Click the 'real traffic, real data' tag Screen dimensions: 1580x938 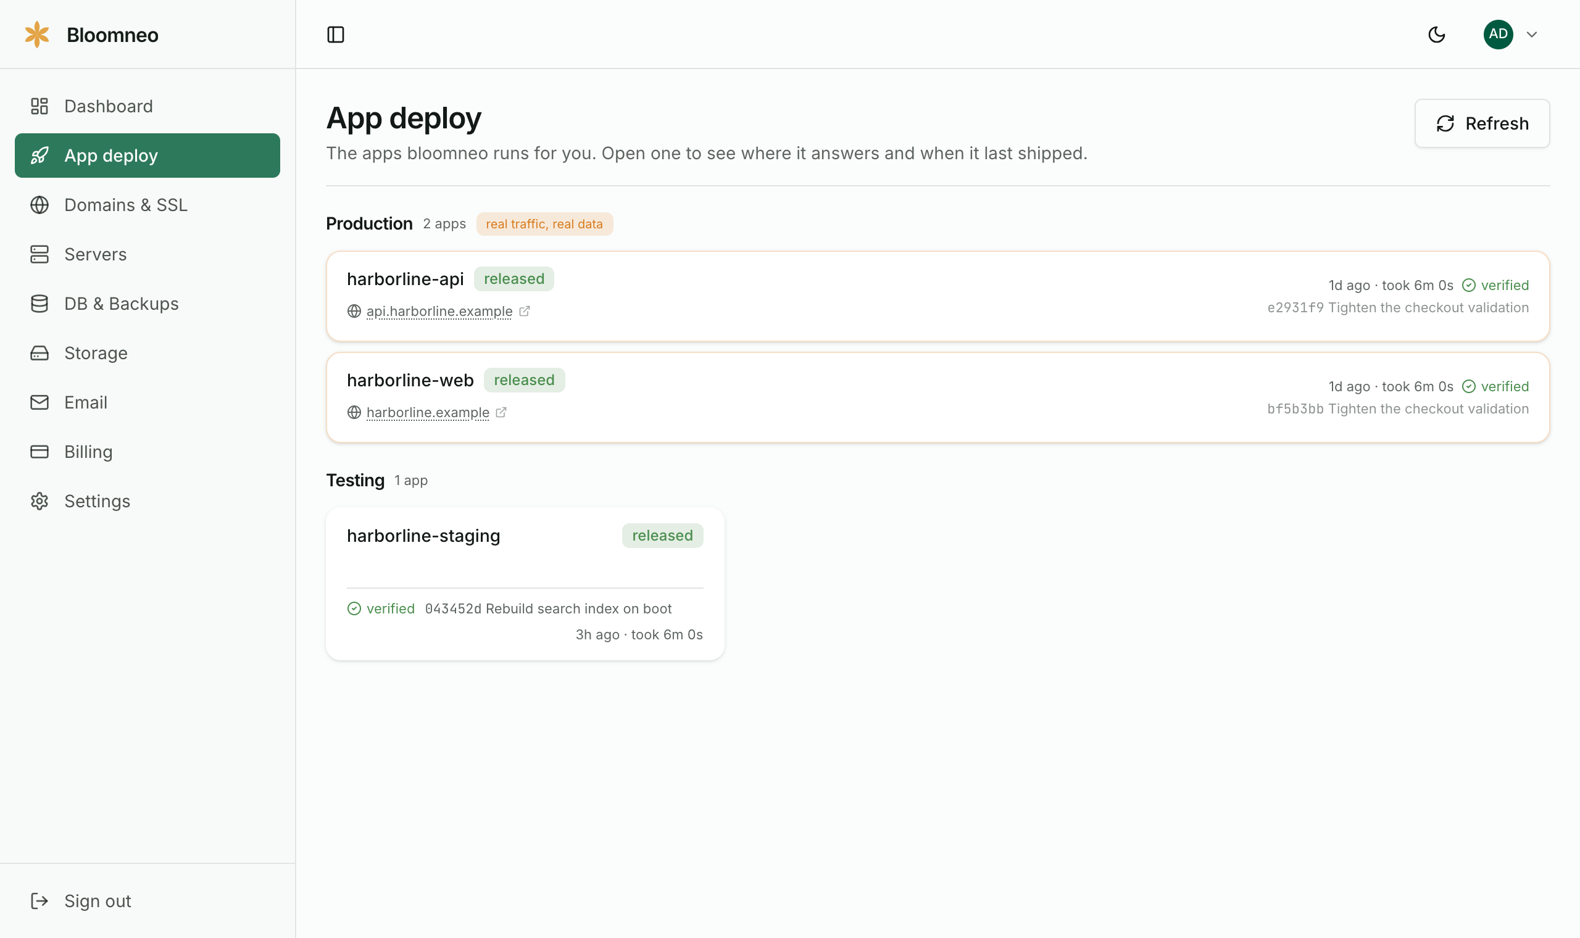[x=544, y=224]
